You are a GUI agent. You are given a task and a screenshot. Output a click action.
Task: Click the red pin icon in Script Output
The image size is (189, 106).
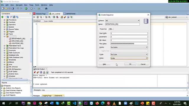click(x=35, y=72)
